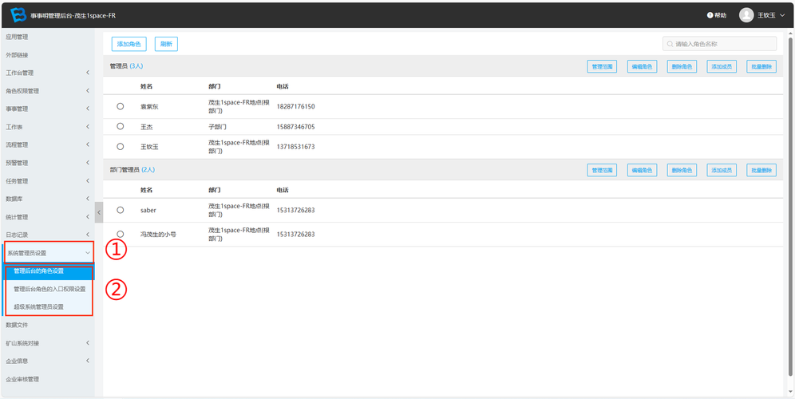The height and width of the screenshot is (399, 795).
Task: Select the radio button for 王杰
Action: point(121,126)
